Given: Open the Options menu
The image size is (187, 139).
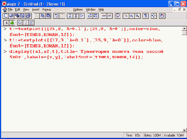Looking at the screenshot, I should click(78, 9).
